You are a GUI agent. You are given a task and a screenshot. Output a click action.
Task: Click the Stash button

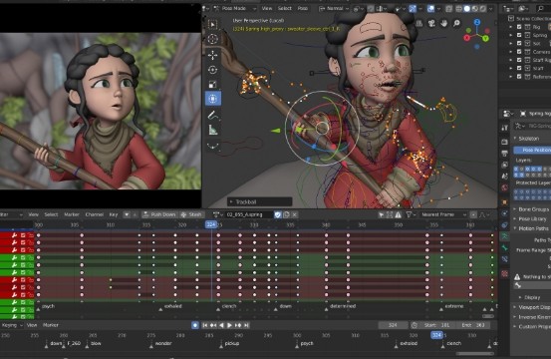coord(191,214)
